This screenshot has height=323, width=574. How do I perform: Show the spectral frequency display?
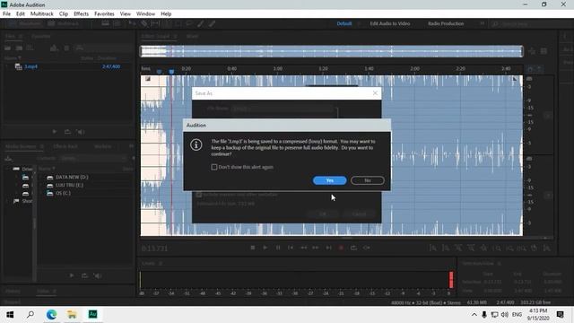click(x=106, y=23)
